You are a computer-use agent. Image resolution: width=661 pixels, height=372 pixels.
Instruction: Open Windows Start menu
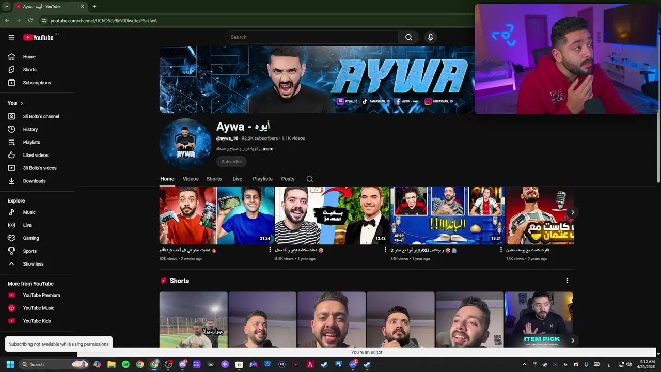tap(10, 364)
